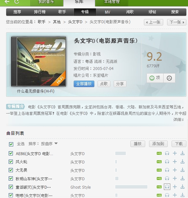Image resolution: width=188 pixels, height=198 pixels.
Task: Uncheck the 风火轮 track checkbox
Action: click(x=11, y=162)
